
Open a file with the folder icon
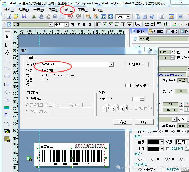(x=17, y=16)
